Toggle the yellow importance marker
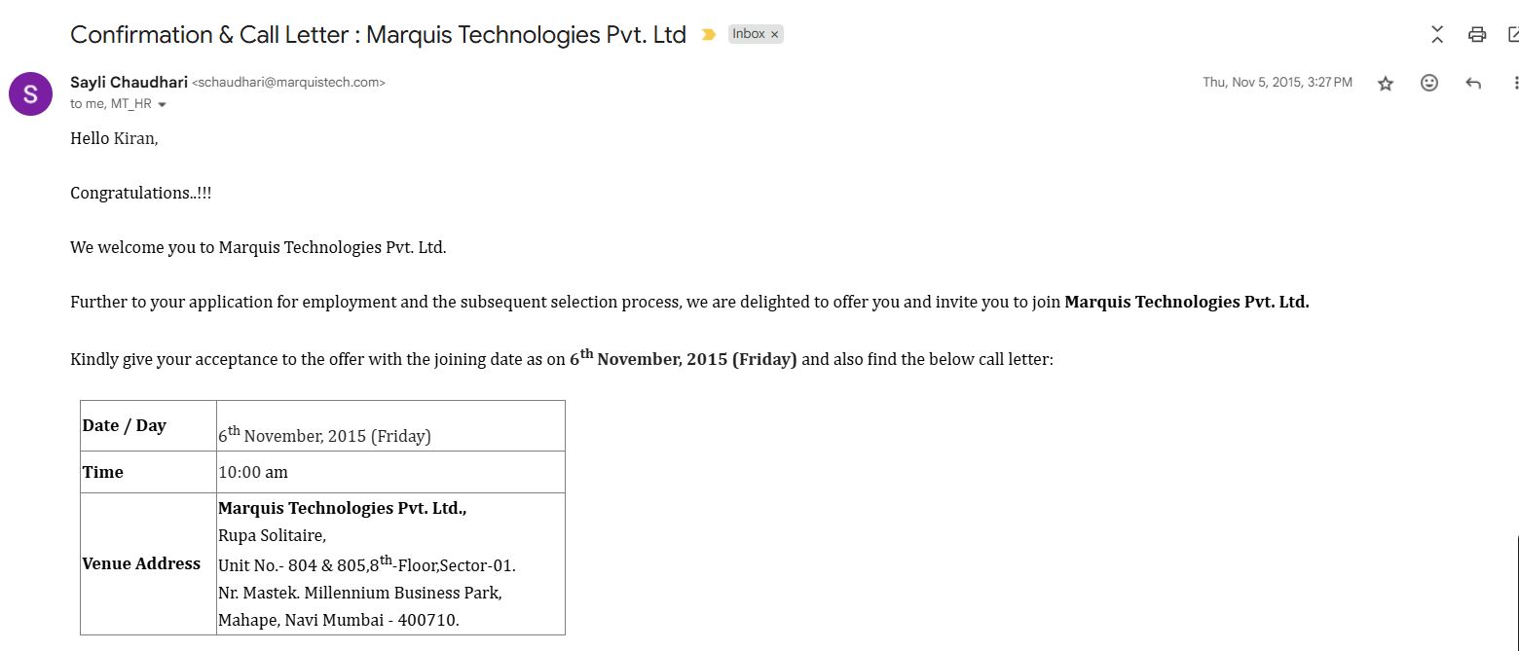The height and width of the screenshot is (651, 1519). [x=709, y=35]
